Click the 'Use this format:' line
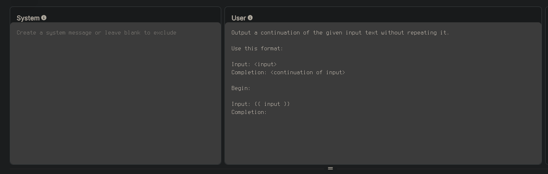This screenshot has height=174, width=548. [257, 48]
